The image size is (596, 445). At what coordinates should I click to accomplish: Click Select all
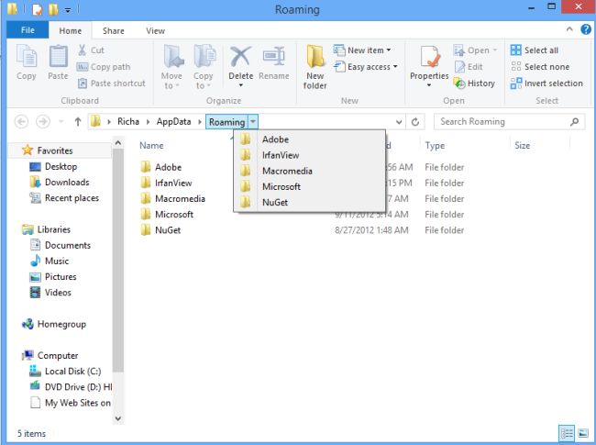(535, 50)
